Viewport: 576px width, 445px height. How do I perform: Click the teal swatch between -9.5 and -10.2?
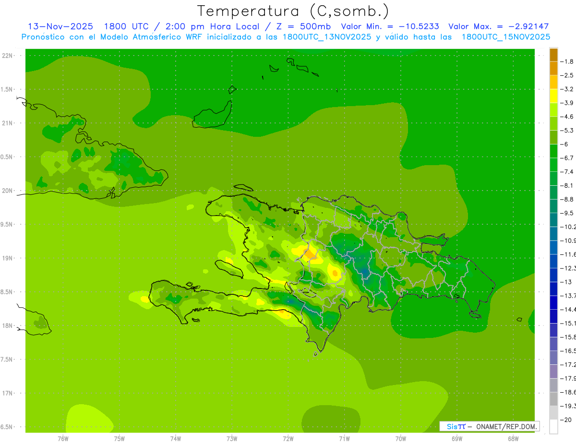553,220
